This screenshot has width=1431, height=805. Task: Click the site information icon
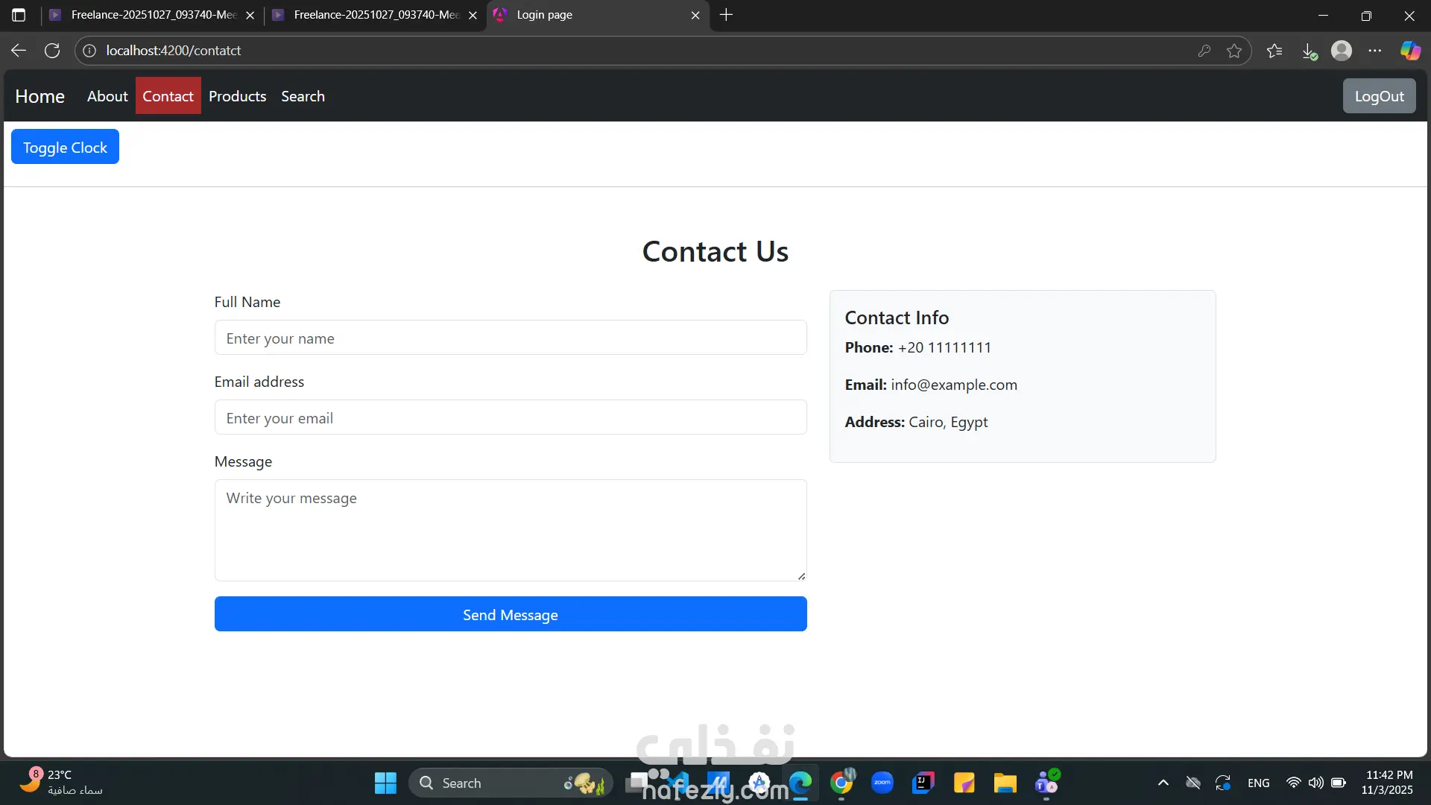(89, 51)
